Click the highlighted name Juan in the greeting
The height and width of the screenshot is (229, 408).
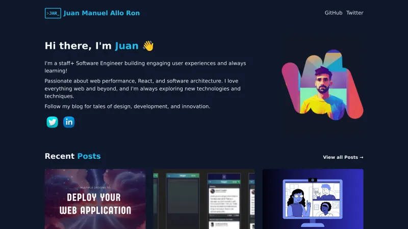126,46
